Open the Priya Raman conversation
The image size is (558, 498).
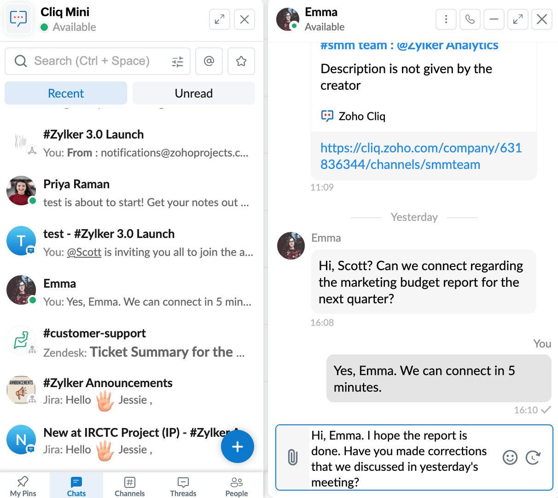point(131,192)
